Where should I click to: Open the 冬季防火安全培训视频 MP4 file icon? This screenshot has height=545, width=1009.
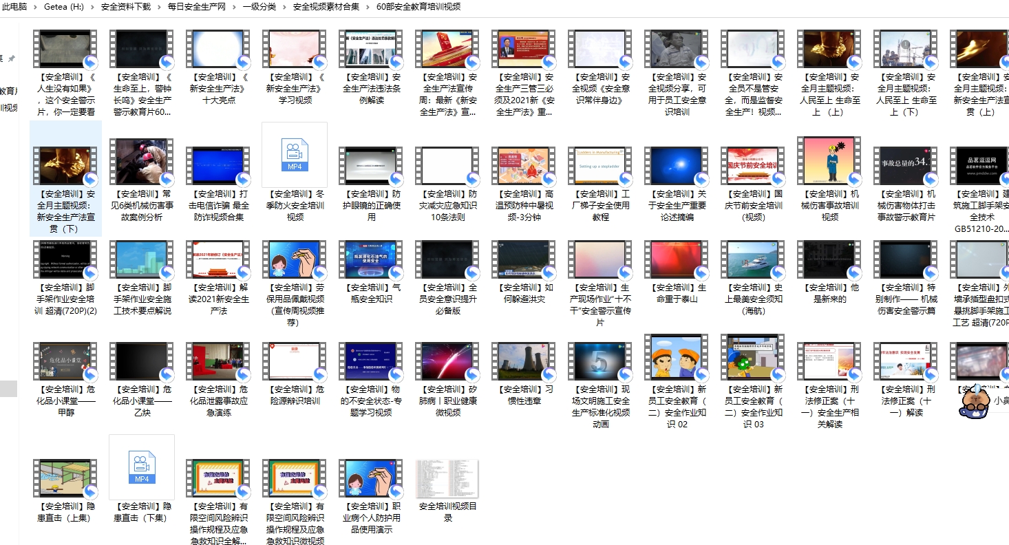point(295,156)
